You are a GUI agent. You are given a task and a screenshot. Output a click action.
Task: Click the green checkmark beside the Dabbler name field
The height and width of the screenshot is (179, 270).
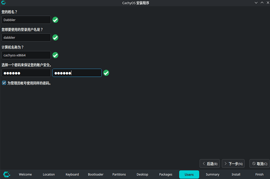(55, 20)
